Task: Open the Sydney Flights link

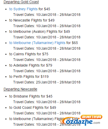Action: point(23,9)
